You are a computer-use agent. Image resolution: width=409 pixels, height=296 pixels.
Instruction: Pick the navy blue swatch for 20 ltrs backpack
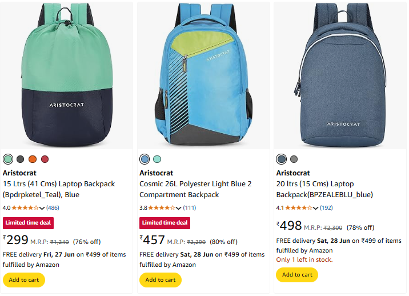281,159
